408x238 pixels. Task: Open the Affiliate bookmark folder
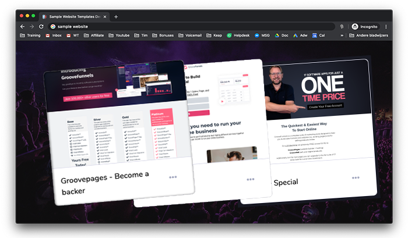point(94,35)
